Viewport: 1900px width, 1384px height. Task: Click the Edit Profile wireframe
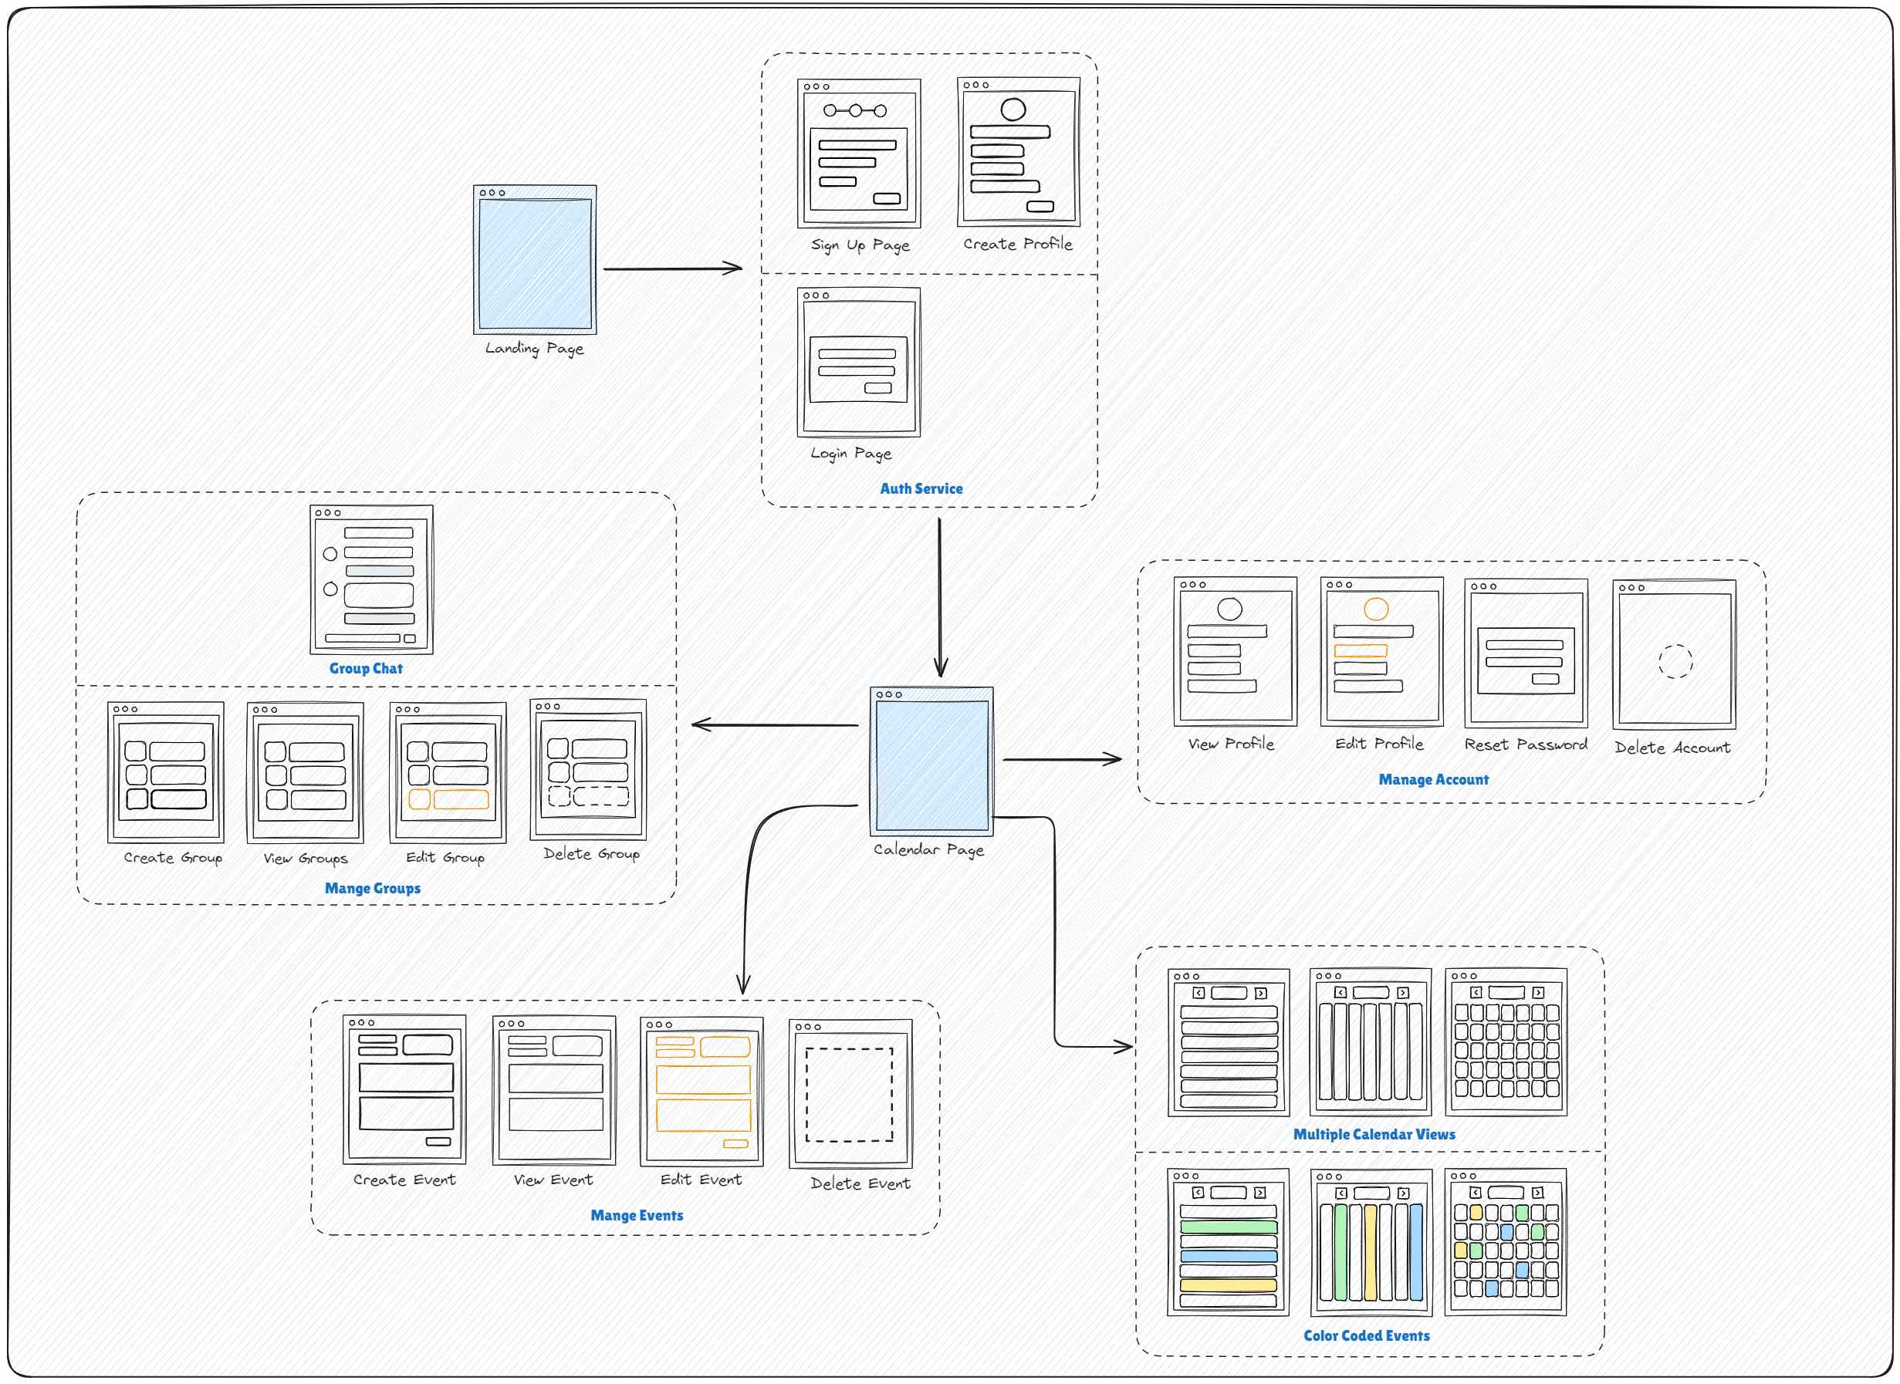[1381, 651]
